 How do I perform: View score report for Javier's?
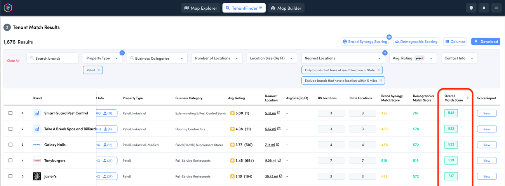click(x=486, y=176)
